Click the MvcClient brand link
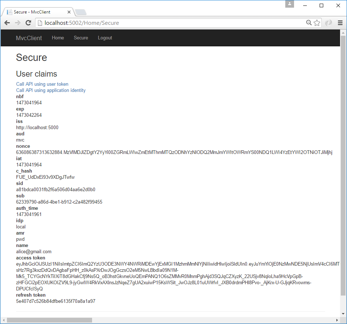 pos(29,38)
